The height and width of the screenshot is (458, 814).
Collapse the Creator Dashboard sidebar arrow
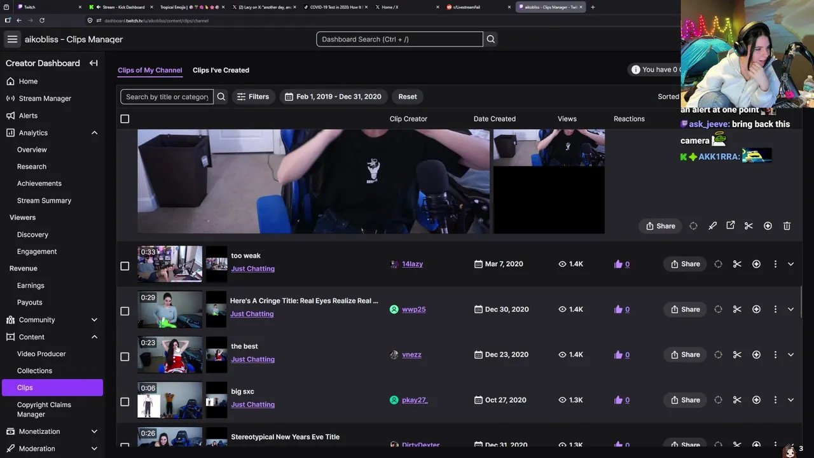point(93,63)
